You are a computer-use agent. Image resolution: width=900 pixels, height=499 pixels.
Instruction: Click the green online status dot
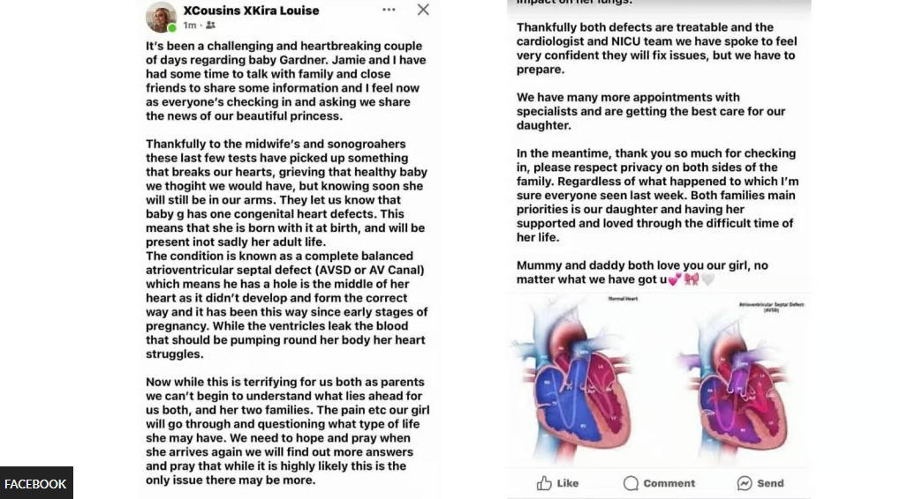pos(172,28)
